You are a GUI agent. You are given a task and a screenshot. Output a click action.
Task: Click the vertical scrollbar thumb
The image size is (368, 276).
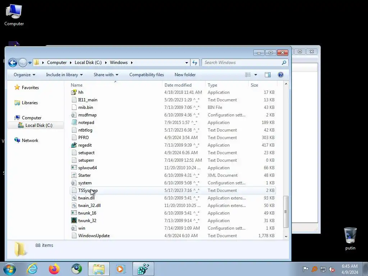click(x=286, y=212)
